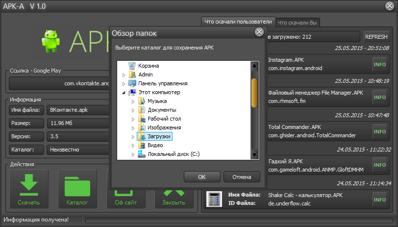Click the REFRESH button
398x227 pixels.
point(376,37)
